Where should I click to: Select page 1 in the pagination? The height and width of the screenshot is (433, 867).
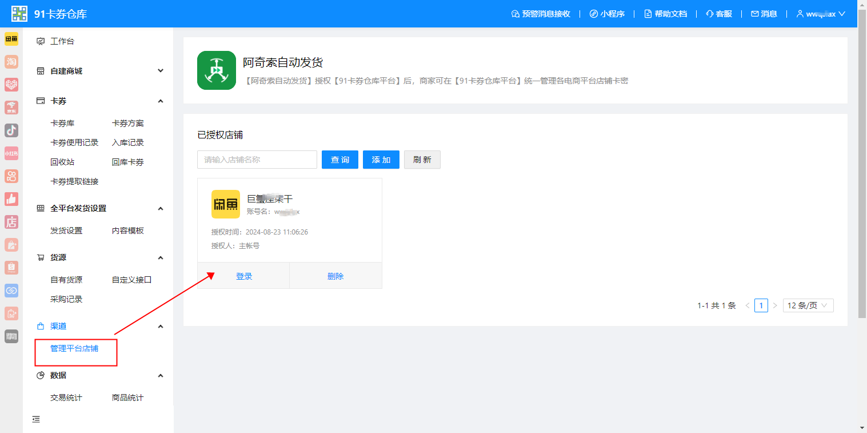(761, 305)
